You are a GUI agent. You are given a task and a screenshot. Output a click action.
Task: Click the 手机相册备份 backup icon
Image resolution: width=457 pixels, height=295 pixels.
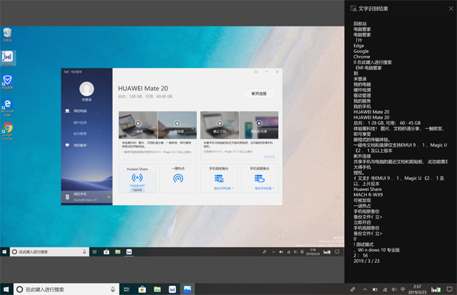(219, 179)
